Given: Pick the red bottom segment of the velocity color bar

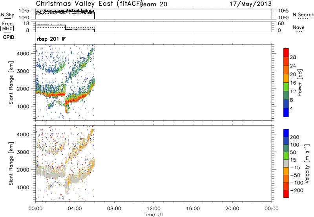Looking at the screenshot, I should click(x=286, y=194).
